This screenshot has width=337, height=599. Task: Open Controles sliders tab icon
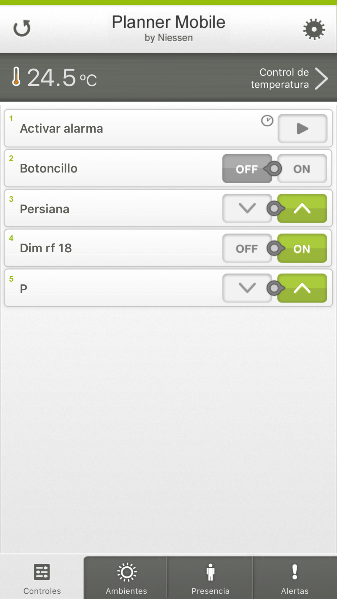coord(42,572)
